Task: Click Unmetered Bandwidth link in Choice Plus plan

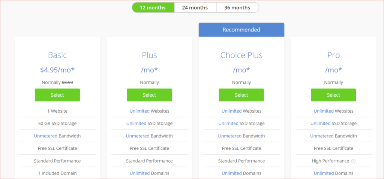Action: tap(229, 136)
